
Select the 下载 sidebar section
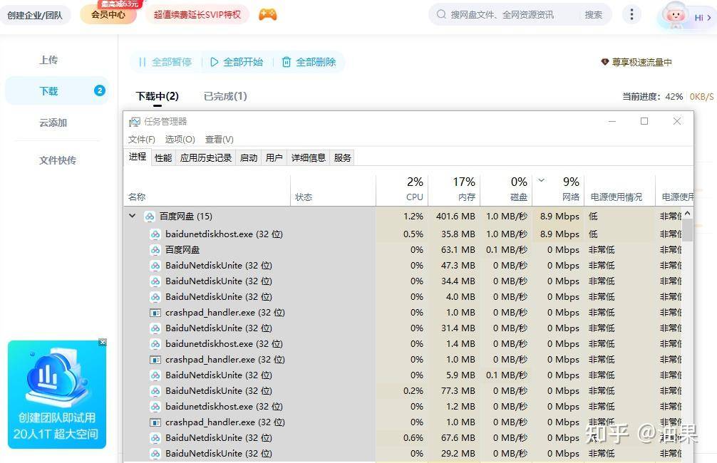(x=57, y=91)
